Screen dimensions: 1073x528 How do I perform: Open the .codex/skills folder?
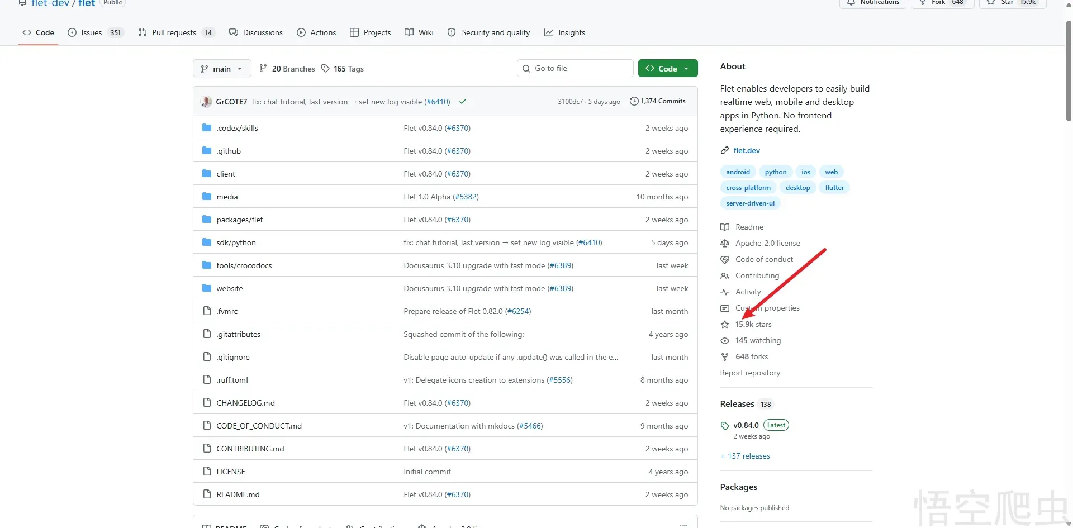pos(237,128)
